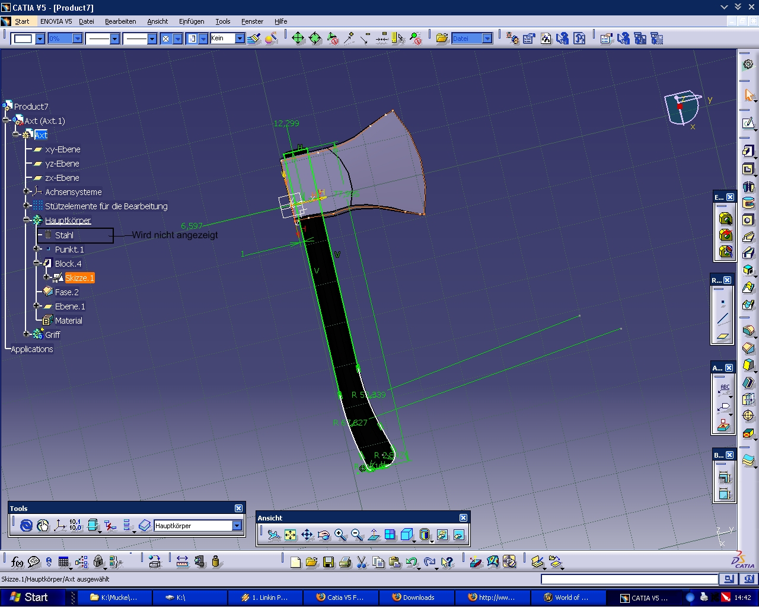The image size is (759, 607).
Task: Click the command input field in status bar
Action: [x=630, y=579]
